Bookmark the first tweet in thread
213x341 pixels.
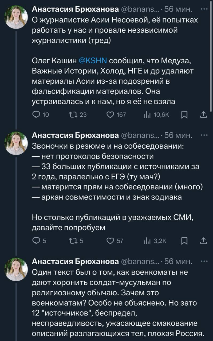(x=184, y=115)
